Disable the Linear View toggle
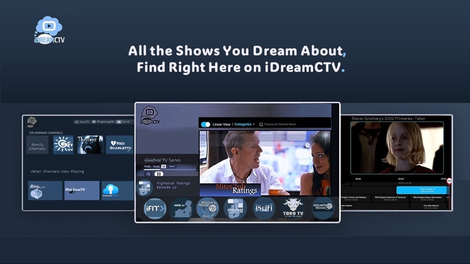Viewport: 470px width, 264px height. point(205,124)
